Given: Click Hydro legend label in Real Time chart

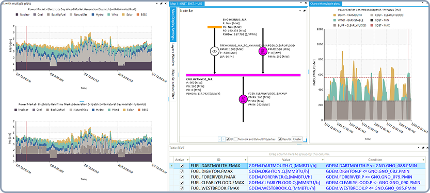Looking at the screenshot, I should coord(100,110).
